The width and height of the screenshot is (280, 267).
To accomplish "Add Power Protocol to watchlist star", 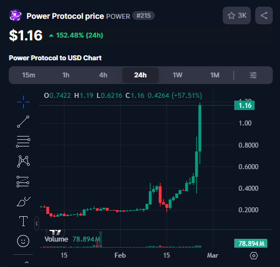I will tap(236, 15).
